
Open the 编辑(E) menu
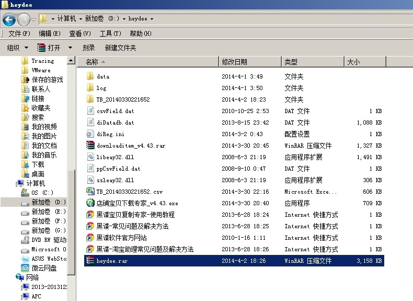tap(50, 34)
